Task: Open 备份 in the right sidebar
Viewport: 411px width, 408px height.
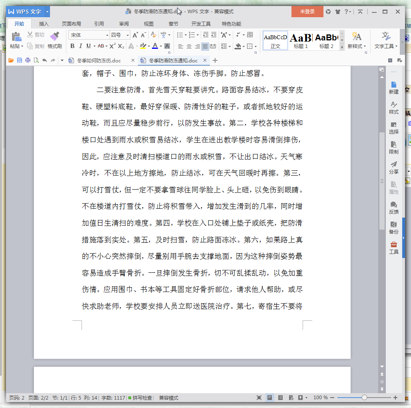Action: pyautogui.click(x=394, y=228)
